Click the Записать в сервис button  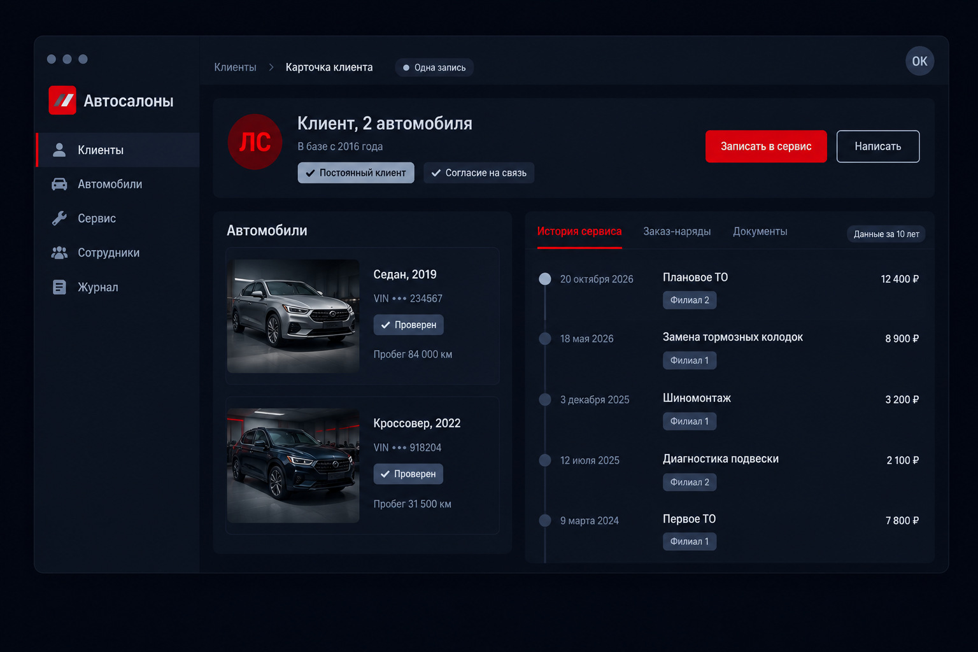click(x=766, y=146)
